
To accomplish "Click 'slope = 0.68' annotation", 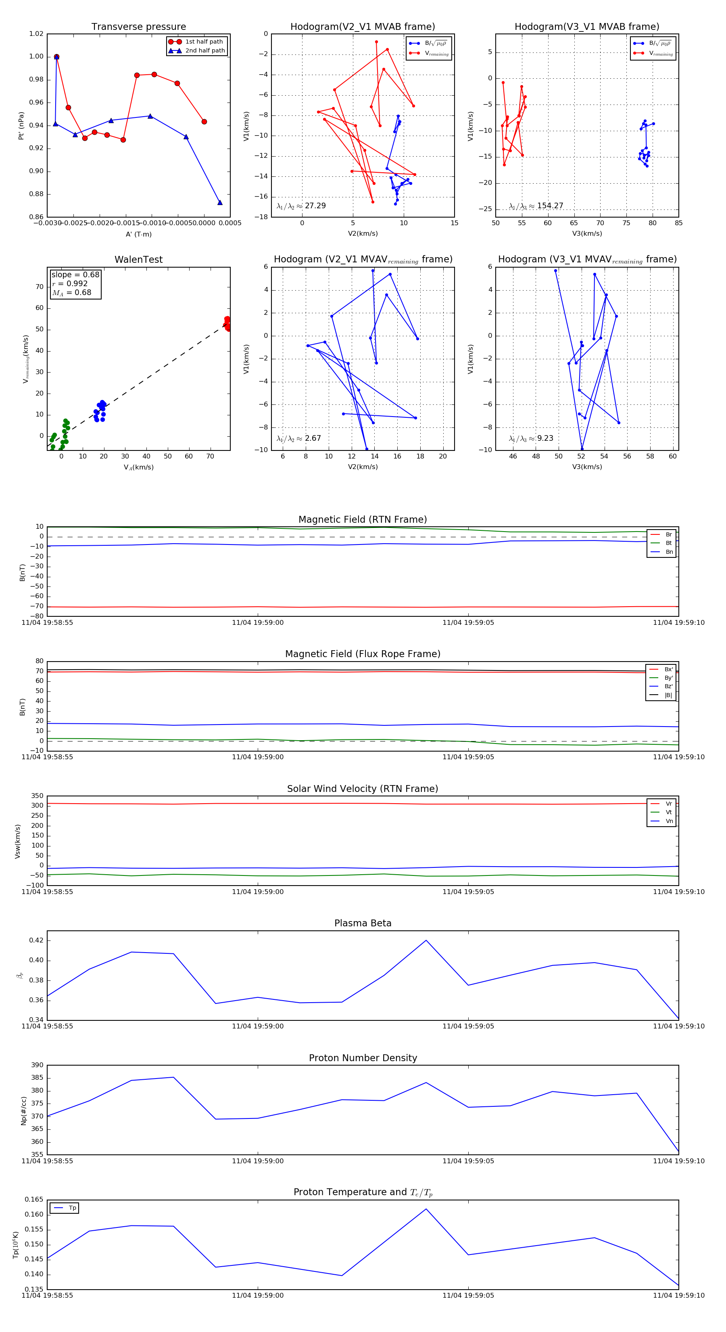I will pos(75,274).
